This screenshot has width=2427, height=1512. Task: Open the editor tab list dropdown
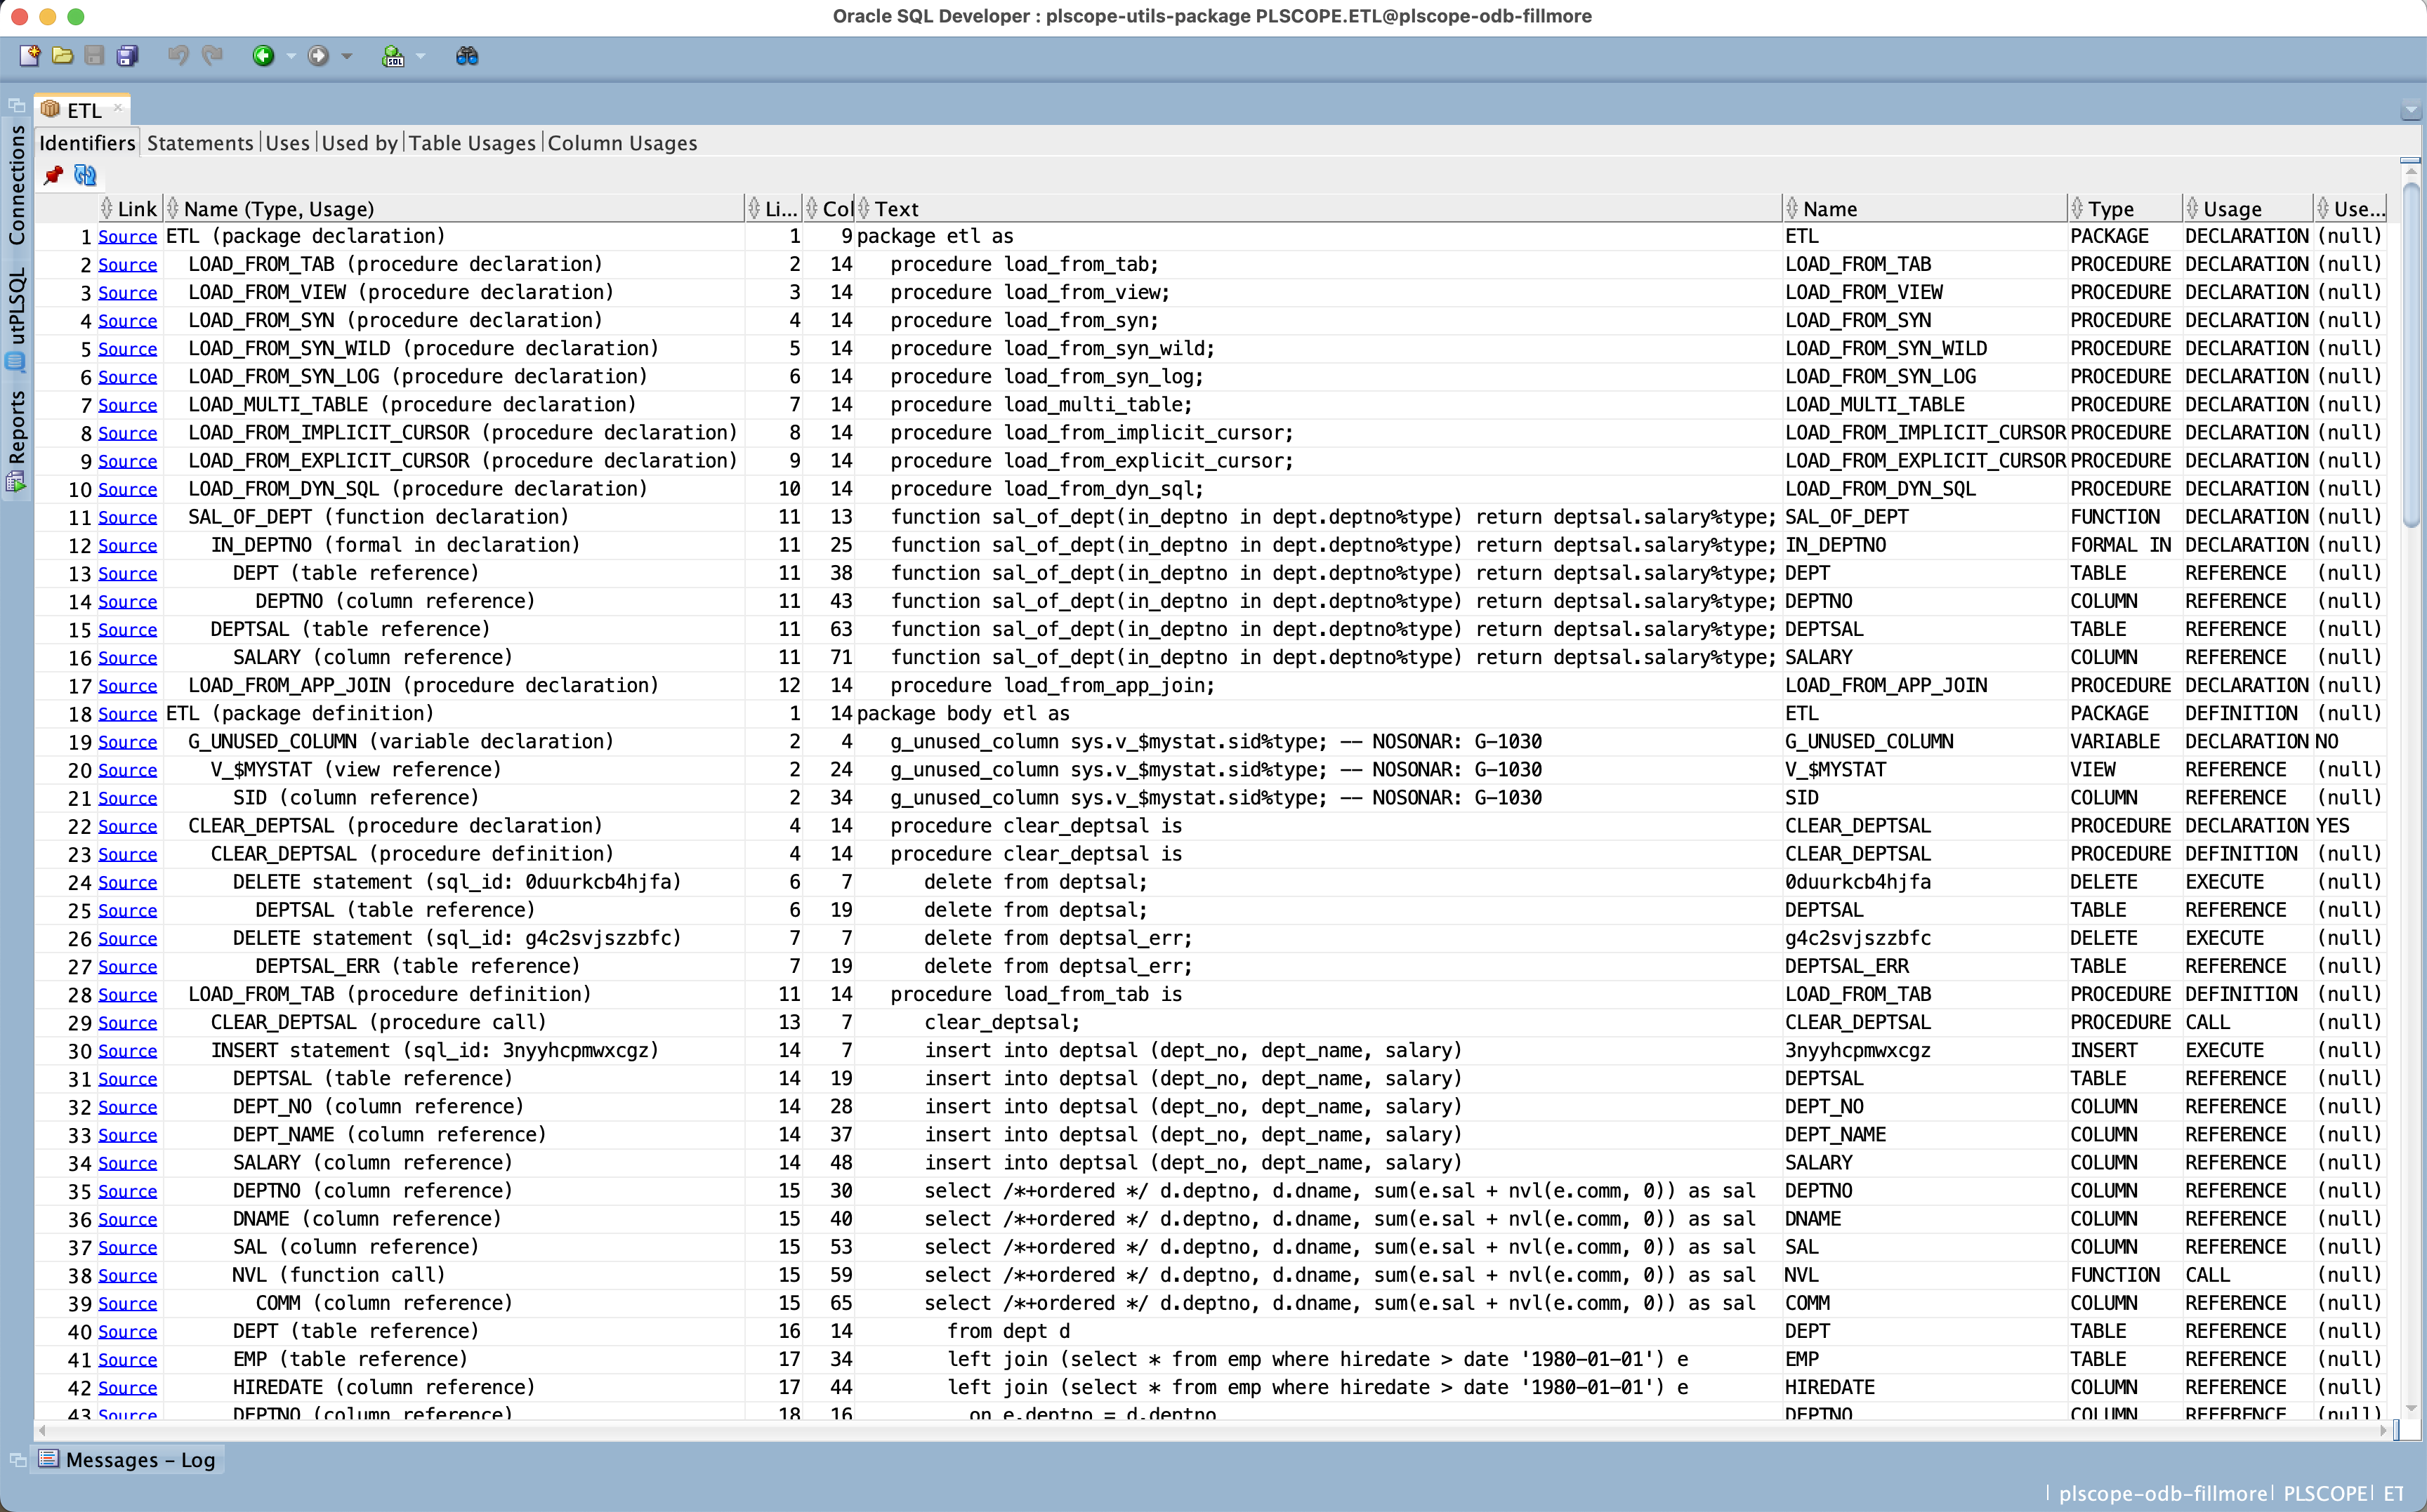2411,110
